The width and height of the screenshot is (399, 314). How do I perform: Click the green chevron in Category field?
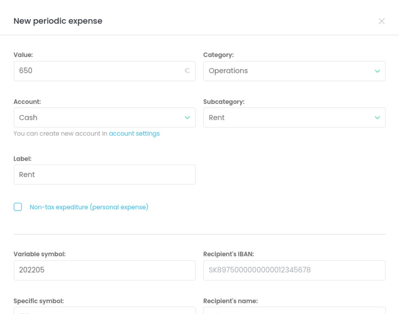coord(377,71)
